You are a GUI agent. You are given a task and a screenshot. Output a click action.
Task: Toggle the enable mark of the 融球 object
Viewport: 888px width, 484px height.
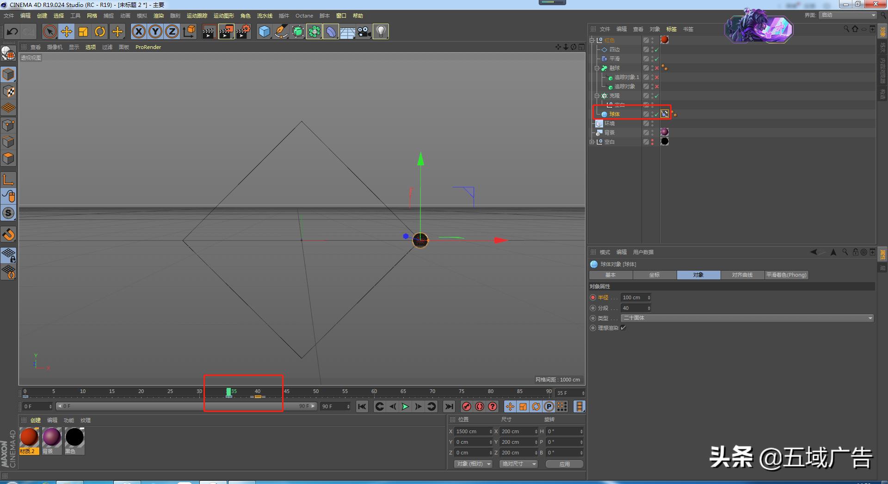[x=656, y=68]
